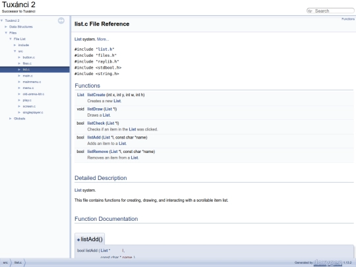Collapse the src folder arrow
The width and height of the screenshot is (356, 267).
15,51
